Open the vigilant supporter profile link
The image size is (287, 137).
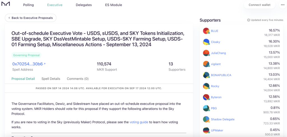(216, 64)
